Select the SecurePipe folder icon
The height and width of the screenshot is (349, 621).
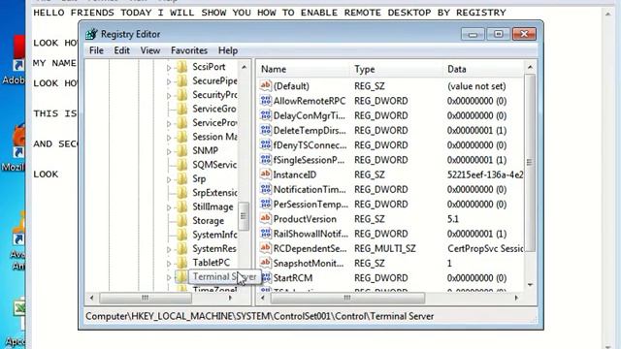tap(181, 80)
